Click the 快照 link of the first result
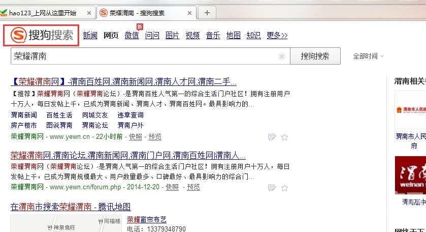The height and width of the screenshot is (232, 426). click(x=136, y=137)
